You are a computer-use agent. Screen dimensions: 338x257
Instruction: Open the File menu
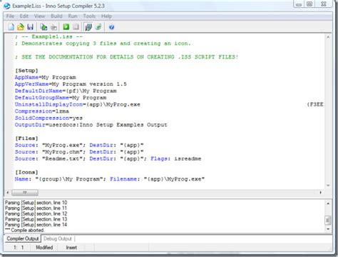click(10, 16)
